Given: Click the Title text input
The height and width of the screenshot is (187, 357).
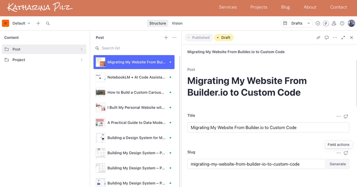Looking at the screenshot, I should 268,127.
